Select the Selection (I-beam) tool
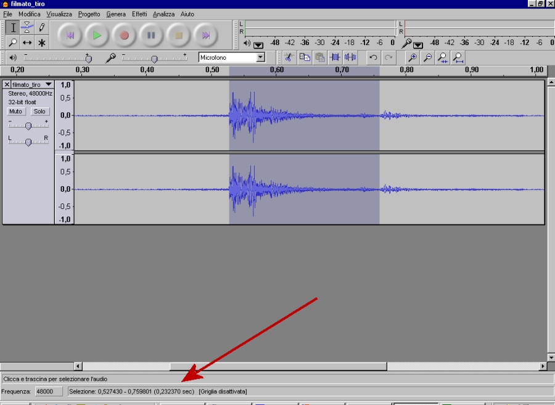 [x=13, y=28]
